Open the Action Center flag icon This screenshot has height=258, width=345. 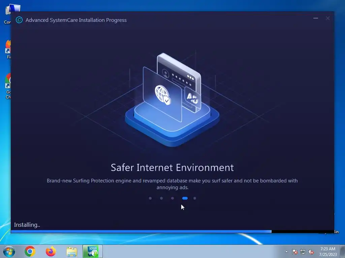pyautogui.click(x=295, y=252)
